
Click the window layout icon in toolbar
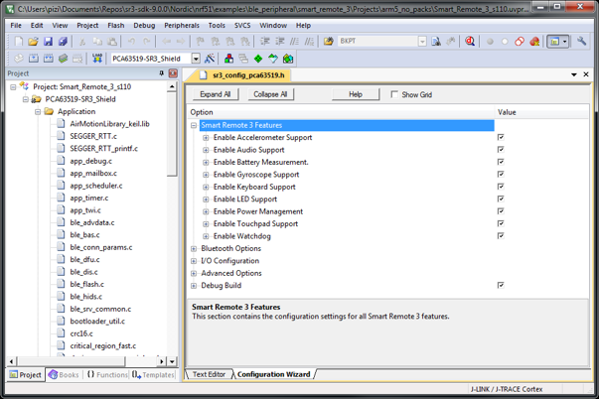(x=554, y=42)
